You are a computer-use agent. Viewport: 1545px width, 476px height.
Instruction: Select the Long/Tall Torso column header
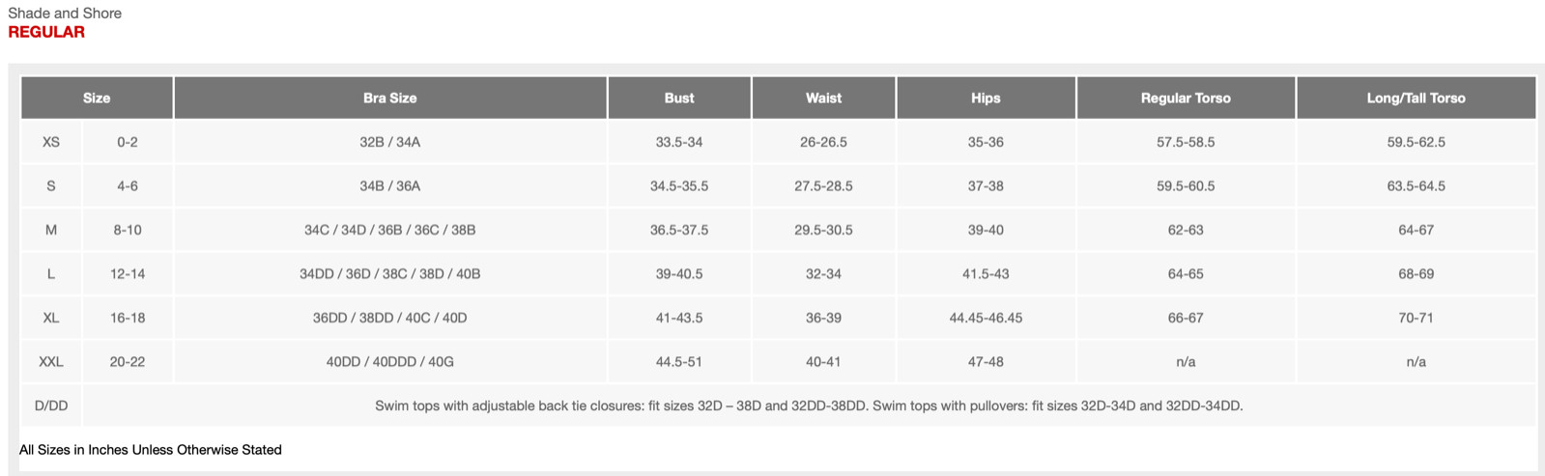(1416, 98)
